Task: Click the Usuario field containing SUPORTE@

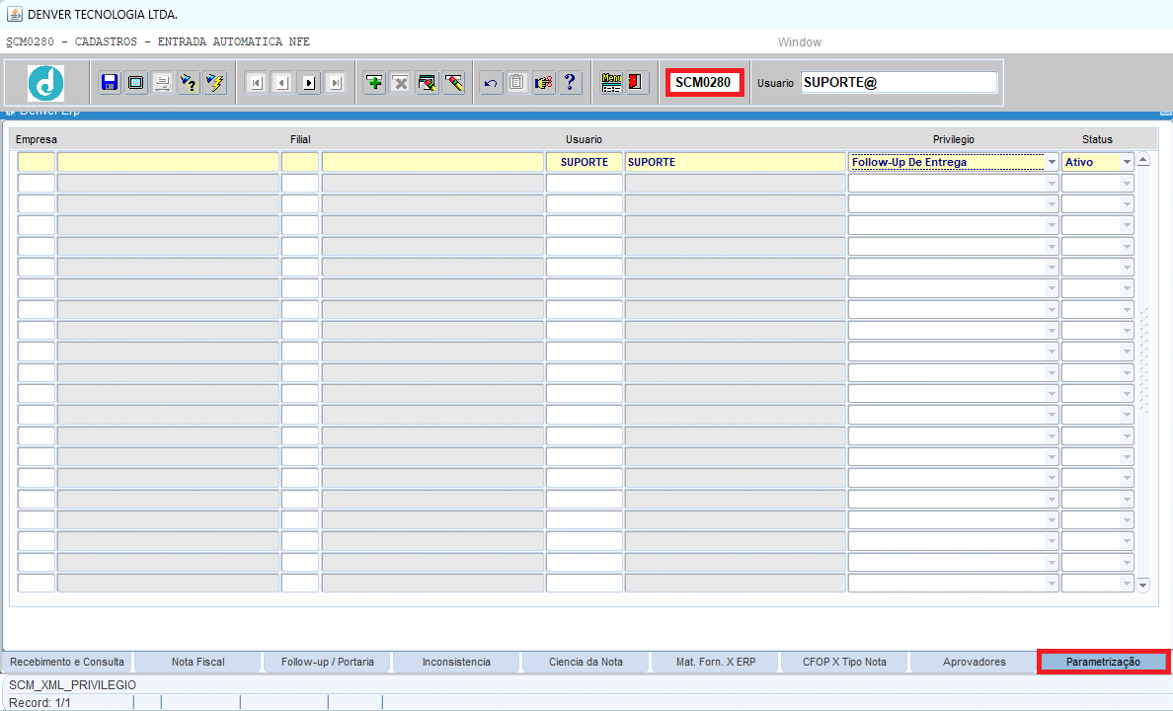Action: 899,82
